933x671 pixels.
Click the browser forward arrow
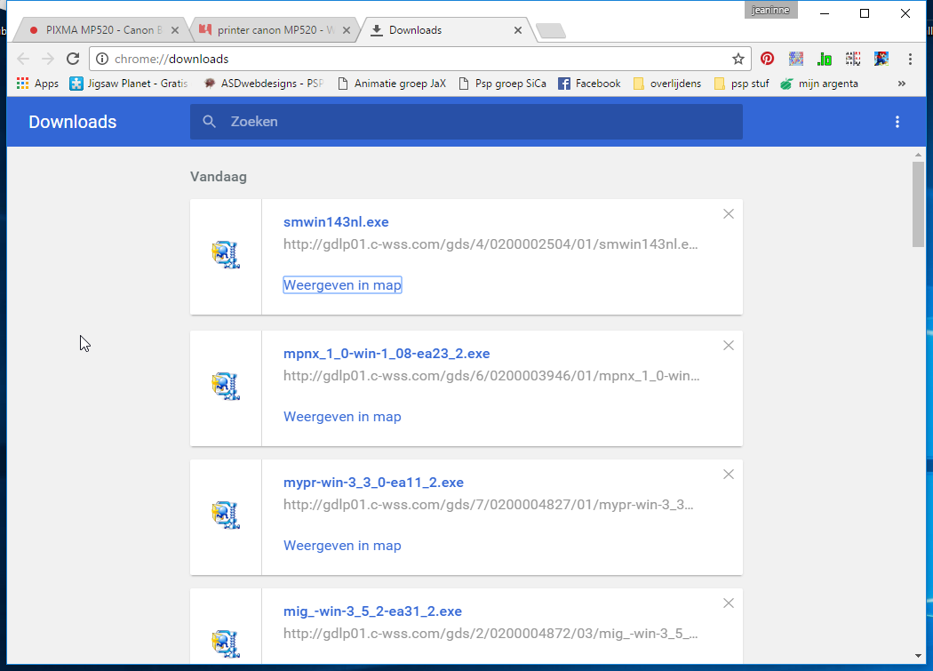pyautogui.click(x=48, y=59)
